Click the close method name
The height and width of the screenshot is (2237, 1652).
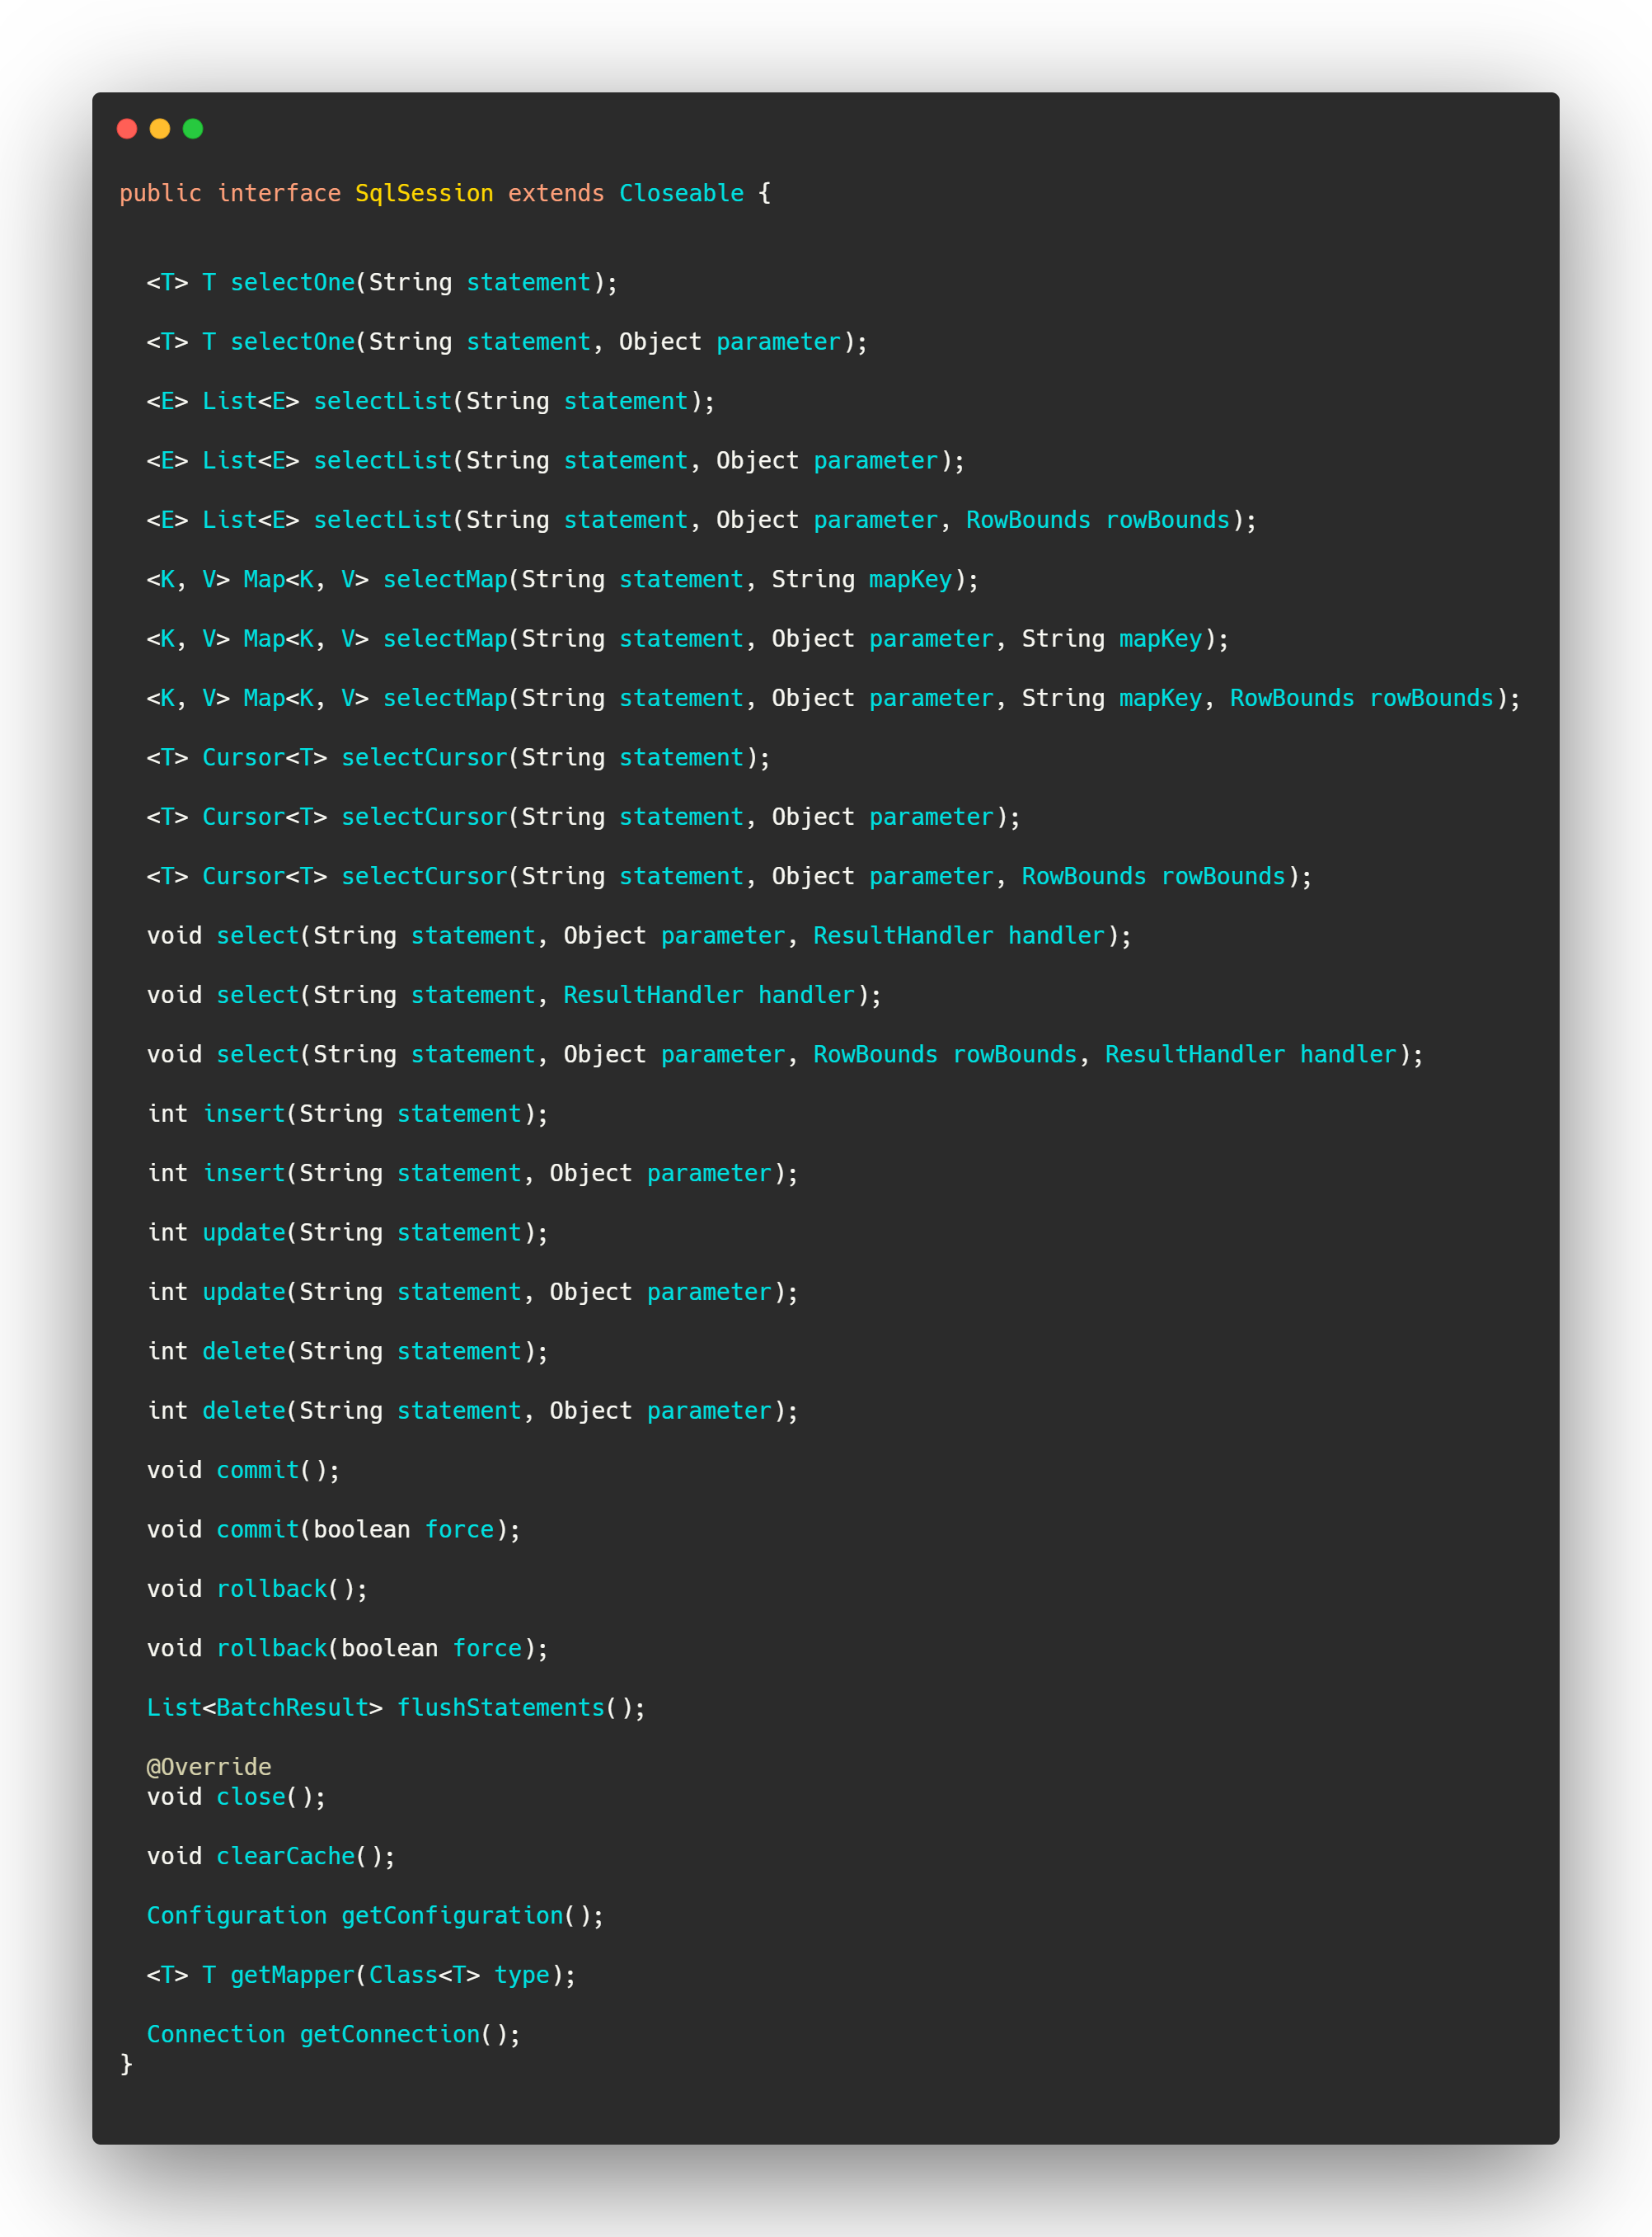(250, 1797)
